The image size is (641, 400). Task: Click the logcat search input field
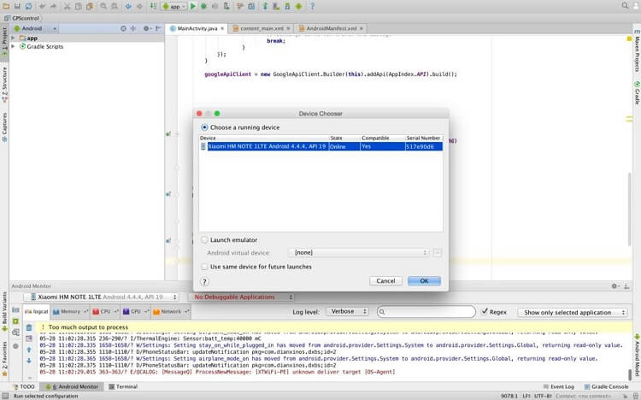click(x=426, y=312)
